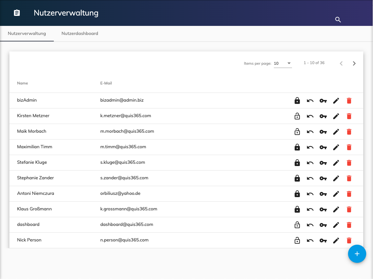Delete Stefanie Kluge with trash icon

pos(349,163)
